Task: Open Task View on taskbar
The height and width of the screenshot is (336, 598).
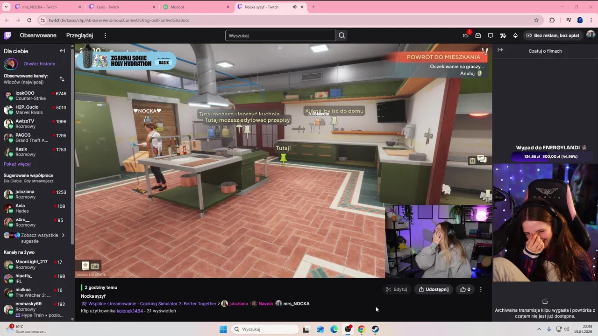Action: point(306,329)
